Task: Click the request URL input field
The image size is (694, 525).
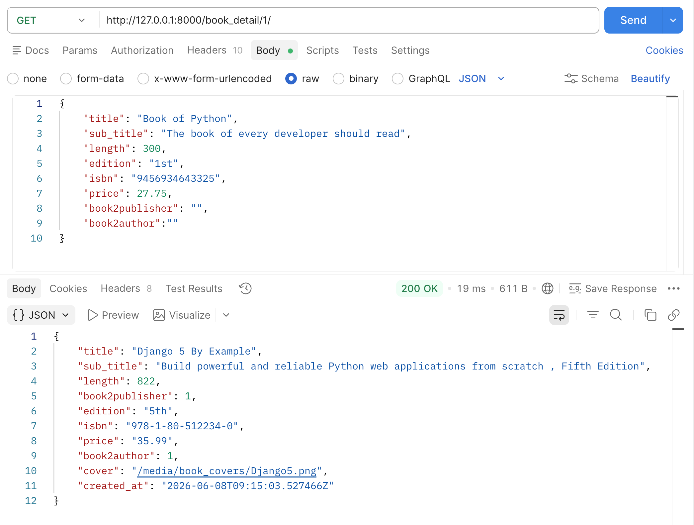Action: pyautogui.click(x=349, y=20)
